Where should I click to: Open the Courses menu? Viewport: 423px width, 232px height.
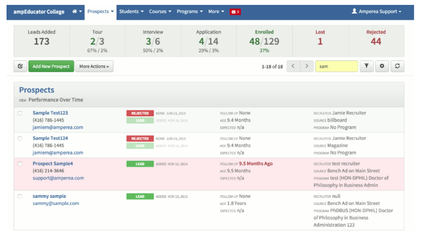tap(160, 12)
